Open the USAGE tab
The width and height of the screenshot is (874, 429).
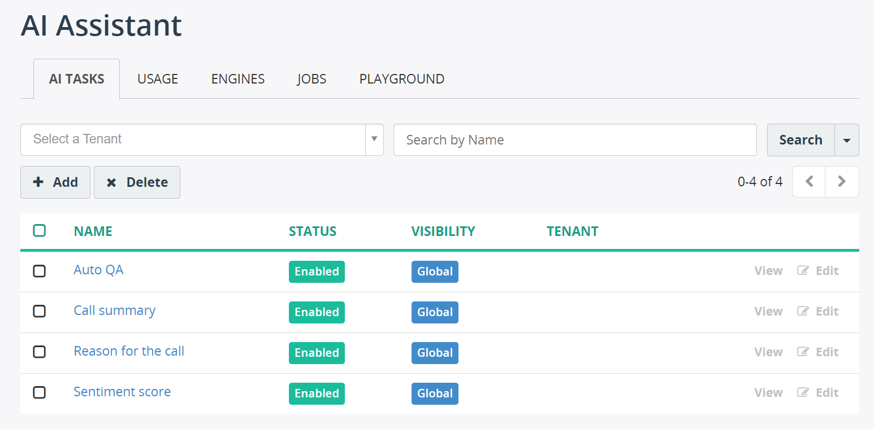[158, 79]
